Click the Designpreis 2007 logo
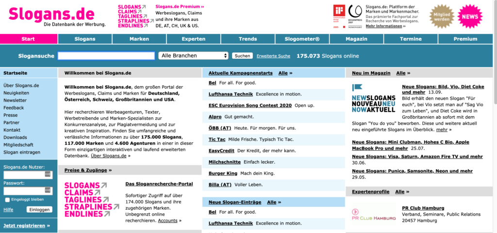This screenshot has height=233, width=497. click(x=355, y=16)
